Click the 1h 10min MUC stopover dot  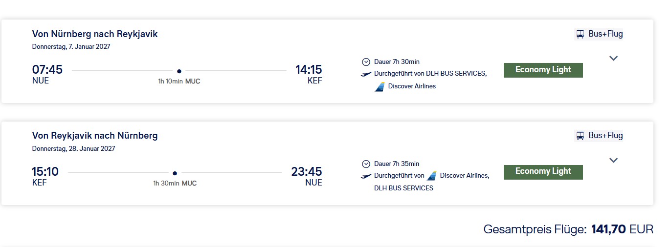pyautogui.click(x=179, y=71)
